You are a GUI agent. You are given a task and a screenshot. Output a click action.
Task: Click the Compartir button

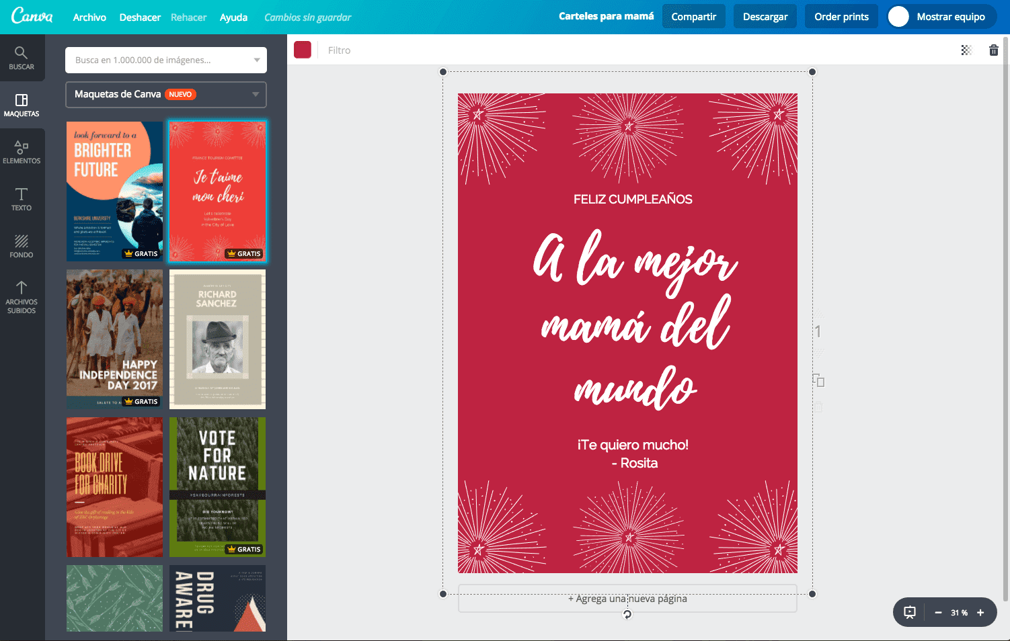pos(694,17)
